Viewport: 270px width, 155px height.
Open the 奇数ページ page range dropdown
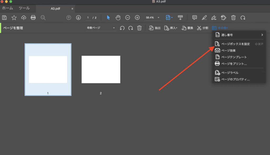click(100, 28)
